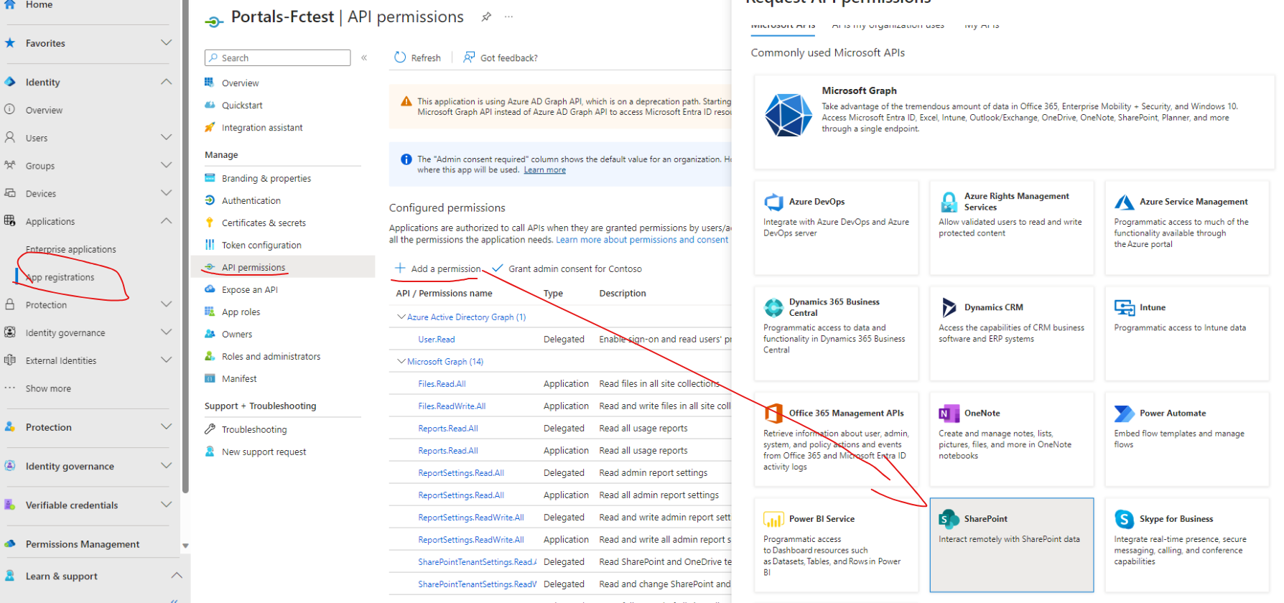Open Files.ReadWrite.All permission link
1284x603 pixels.
(x=452, y=406)
